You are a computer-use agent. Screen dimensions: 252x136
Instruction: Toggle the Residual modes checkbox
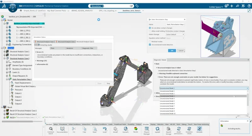pyautogui.click(x=150, y=41)
